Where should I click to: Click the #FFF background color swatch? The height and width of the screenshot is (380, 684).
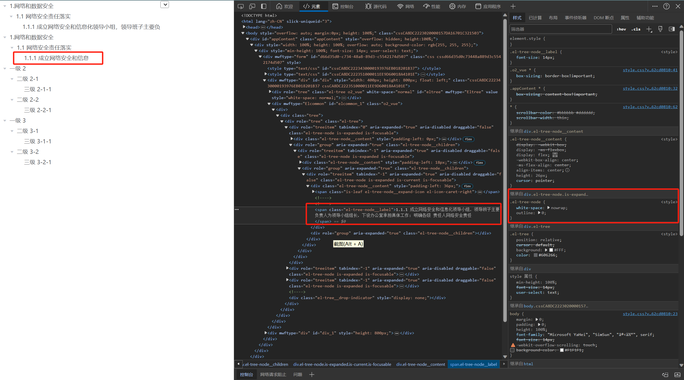tap(551, 250)
